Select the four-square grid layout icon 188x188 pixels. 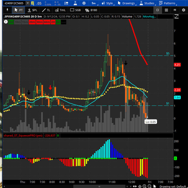[x=166, y=10]
